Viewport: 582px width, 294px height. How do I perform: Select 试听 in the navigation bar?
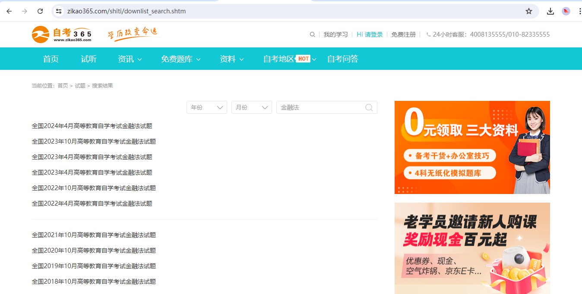tap(89, 59)
